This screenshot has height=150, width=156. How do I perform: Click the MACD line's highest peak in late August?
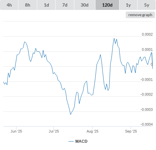click(x=114, y=39)
